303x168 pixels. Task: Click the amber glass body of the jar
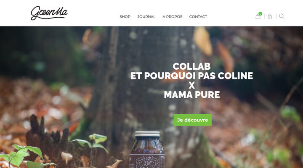pos(147,146)
